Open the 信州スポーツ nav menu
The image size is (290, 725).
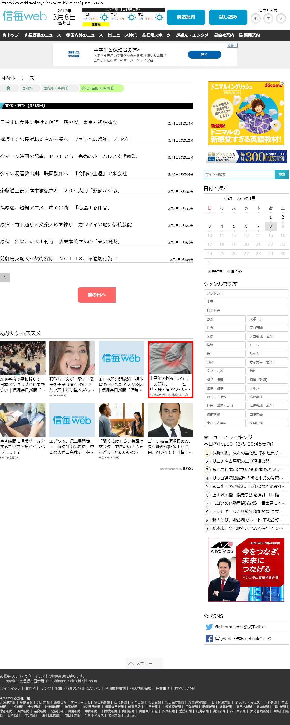(156, 35)
